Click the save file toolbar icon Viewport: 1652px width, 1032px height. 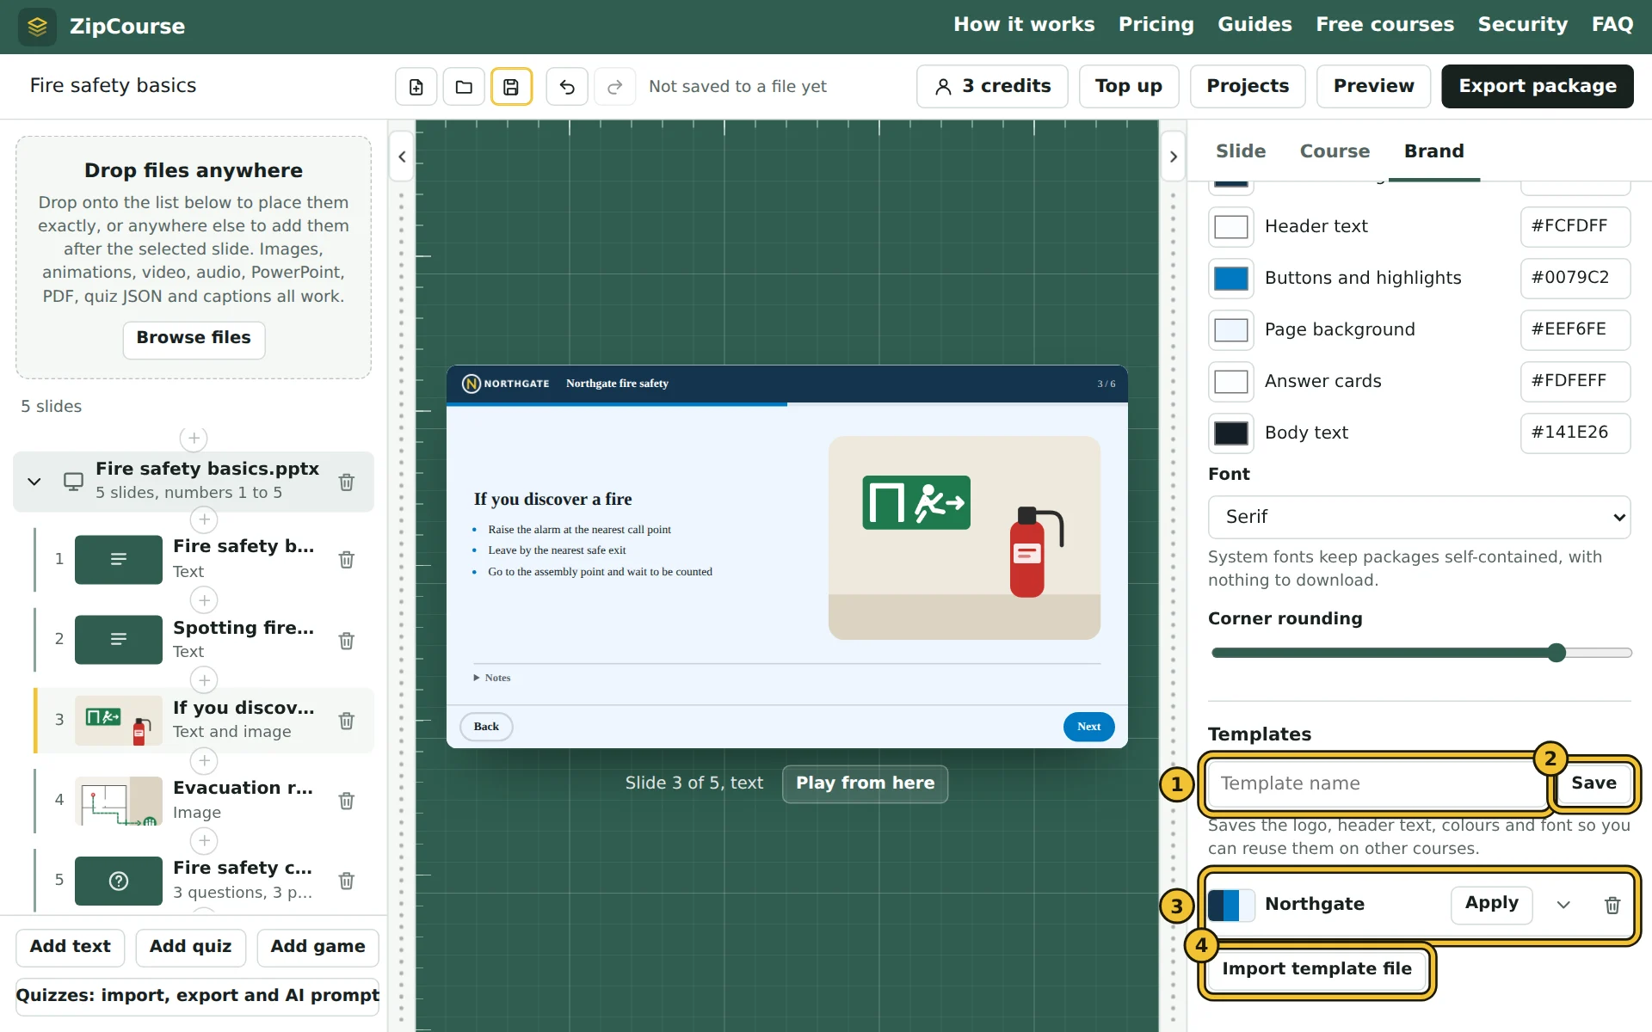click(x=511, y=87)
